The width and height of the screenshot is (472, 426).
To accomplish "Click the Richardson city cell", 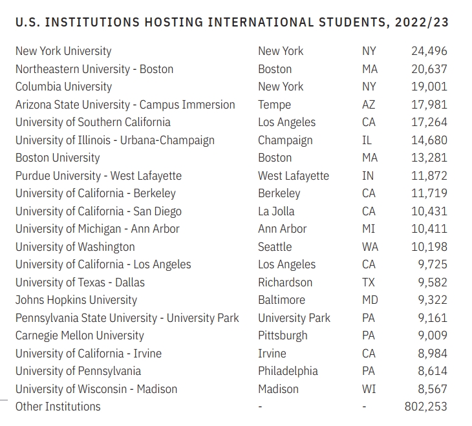I will pos(285,282).
